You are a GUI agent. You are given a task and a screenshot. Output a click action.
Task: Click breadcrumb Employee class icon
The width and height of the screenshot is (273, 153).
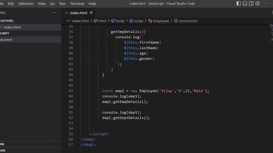coord(150,21)
